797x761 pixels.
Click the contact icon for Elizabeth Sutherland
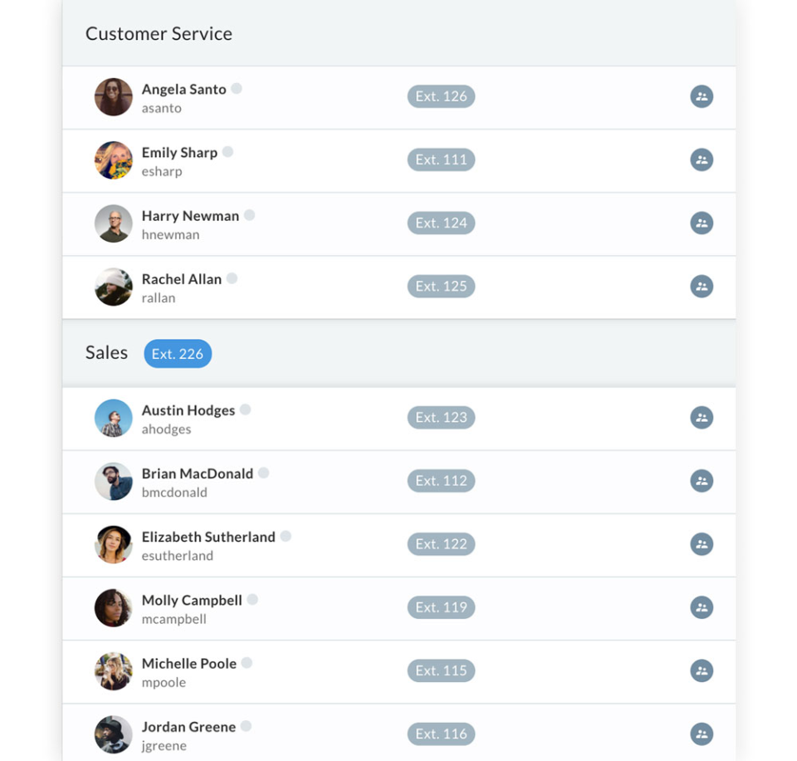pos(702,544)
